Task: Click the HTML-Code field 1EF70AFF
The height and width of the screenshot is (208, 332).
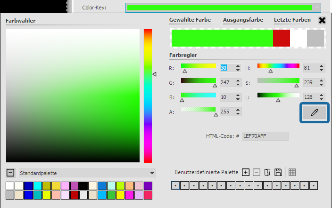Action: tap(266, 136)
